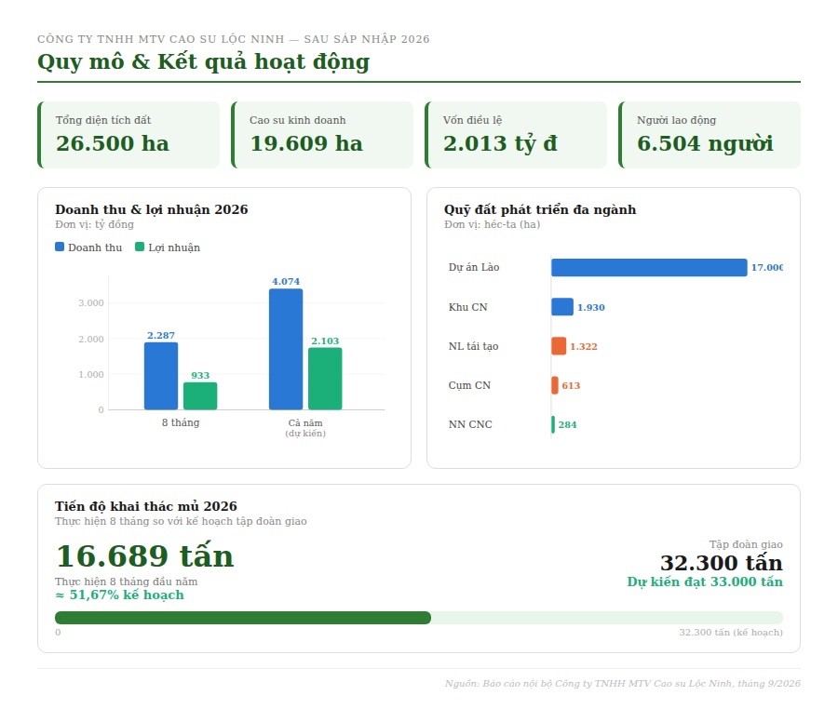Select the blue revenue bar for Cả năm
The image size is (838, 722).
[x=286, y=349]
